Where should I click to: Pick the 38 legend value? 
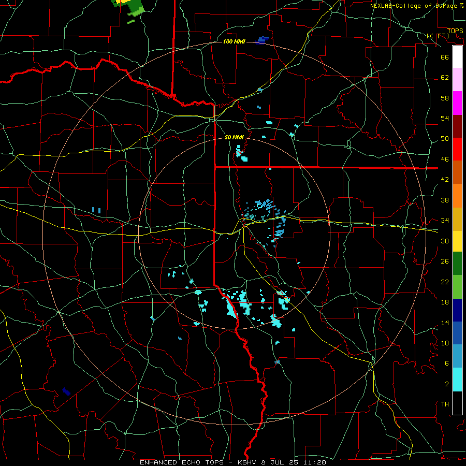tap(445, 200)
